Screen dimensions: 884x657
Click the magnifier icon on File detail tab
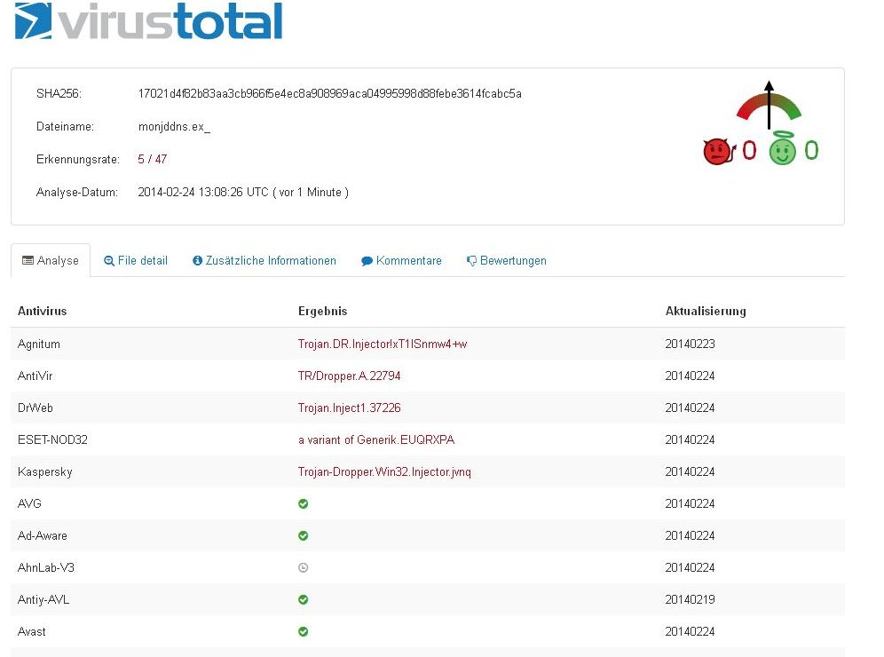[x=109, y=260]
